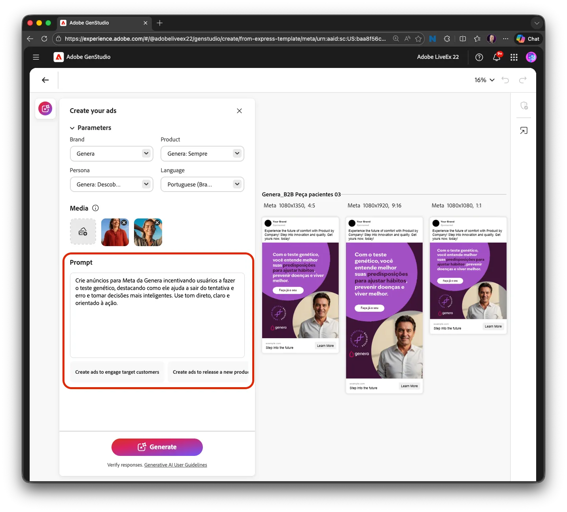
Task: Bookmark the page with the star icon
Action: pyautogui.click(x=418, y=39)
